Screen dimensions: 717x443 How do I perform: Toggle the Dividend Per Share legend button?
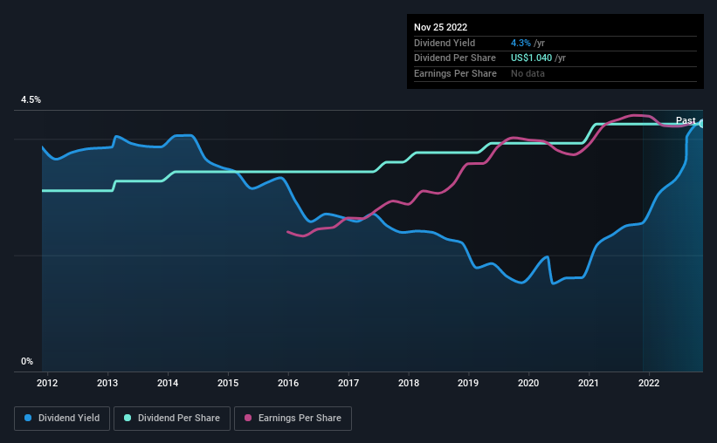click(x=172, y=418)
